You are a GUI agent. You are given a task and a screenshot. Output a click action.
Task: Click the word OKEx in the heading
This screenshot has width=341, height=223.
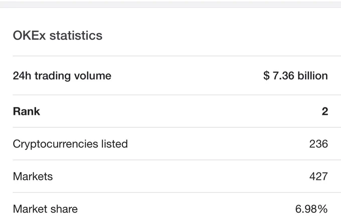pos(30,35)
